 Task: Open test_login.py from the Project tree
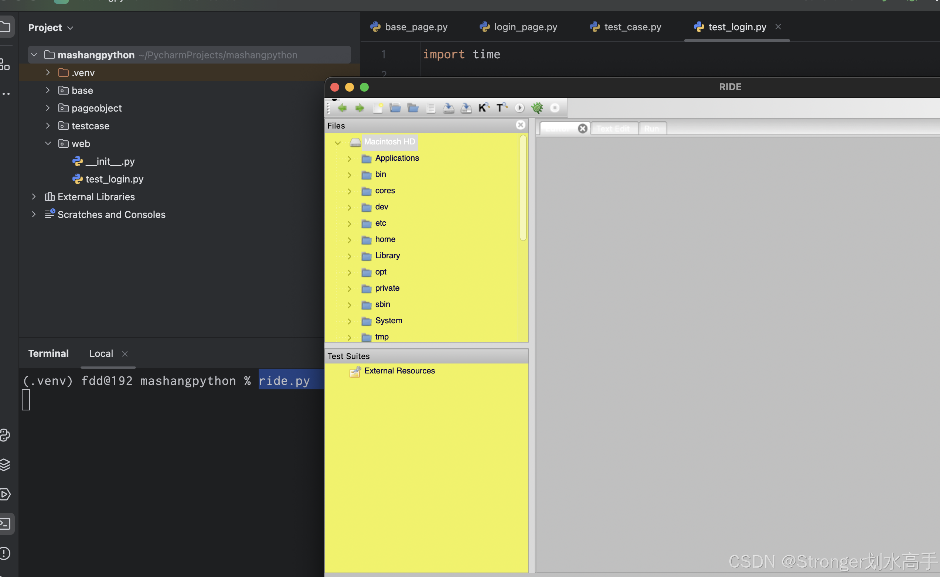point(114,179)
